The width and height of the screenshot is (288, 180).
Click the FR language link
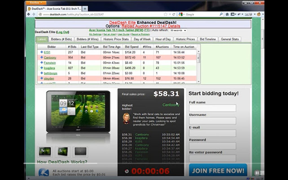[x=147, y=30]
